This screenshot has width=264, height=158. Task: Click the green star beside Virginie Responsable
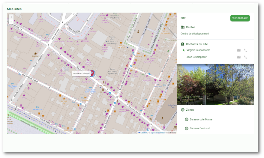184,50
